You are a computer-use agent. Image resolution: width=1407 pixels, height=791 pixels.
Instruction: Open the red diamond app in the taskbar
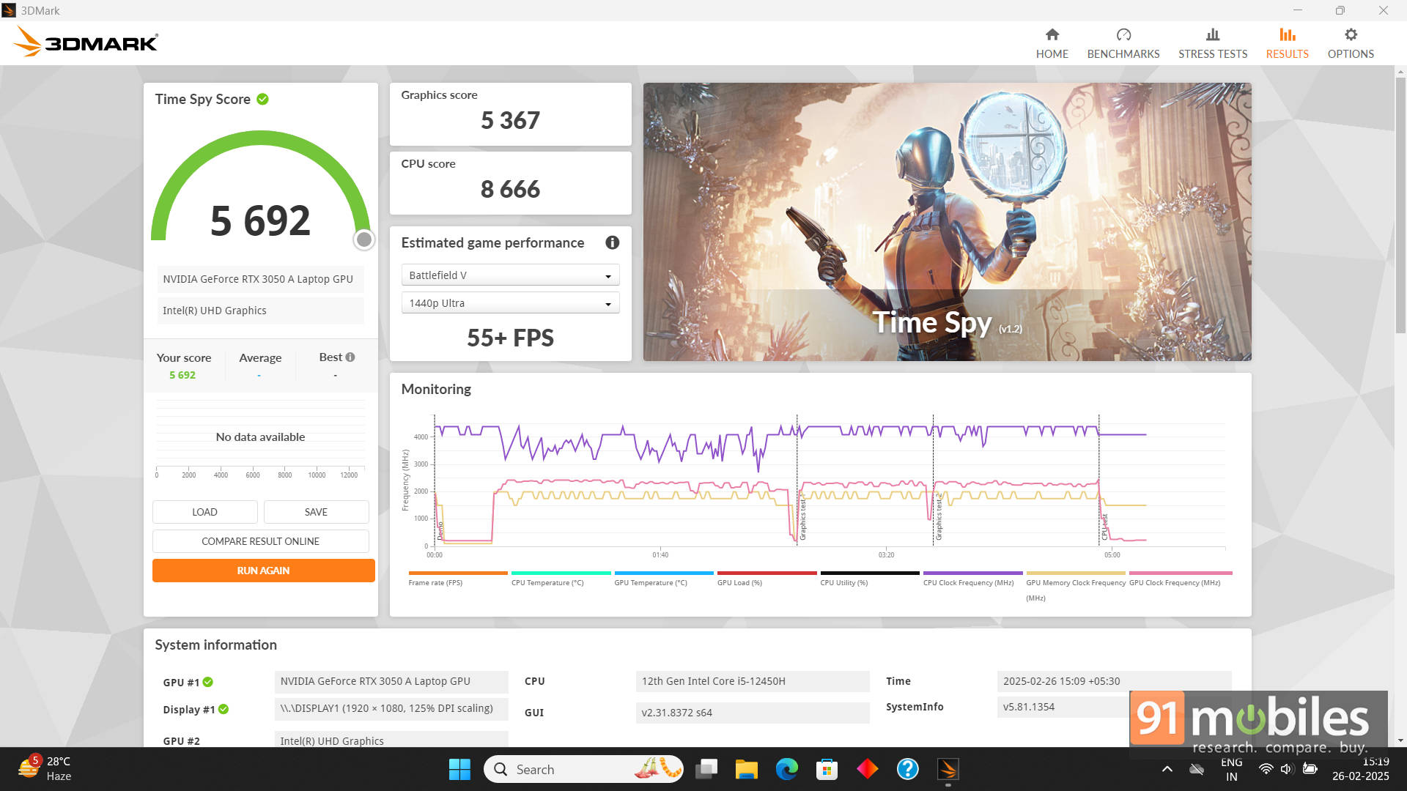pos(867,769)
